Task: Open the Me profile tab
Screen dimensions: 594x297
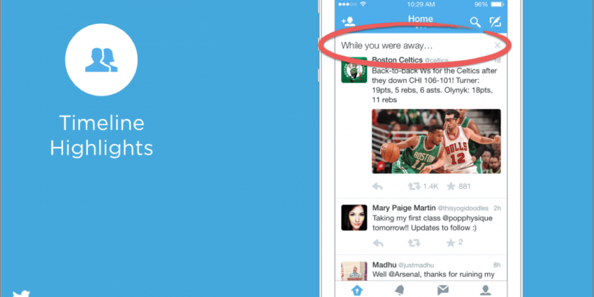Action: coord(484,290)
